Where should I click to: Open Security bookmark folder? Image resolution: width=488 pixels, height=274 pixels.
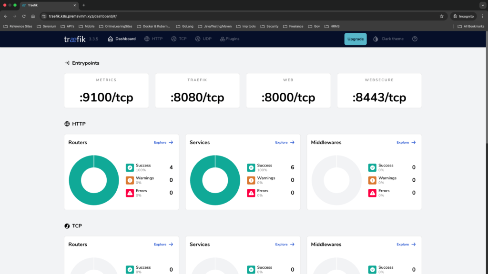pyautogui.click(x=270, y=27)
